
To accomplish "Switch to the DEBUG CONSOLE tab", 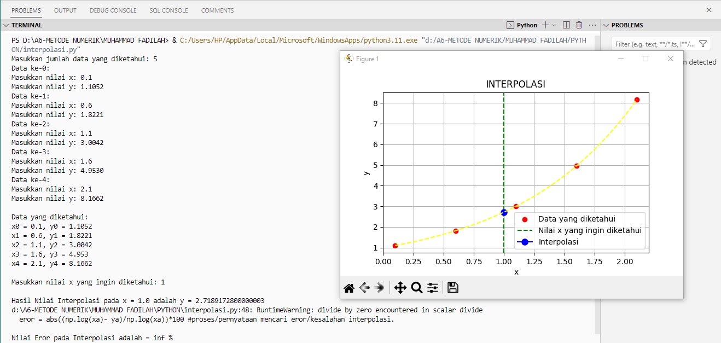I will click(113, 10).
